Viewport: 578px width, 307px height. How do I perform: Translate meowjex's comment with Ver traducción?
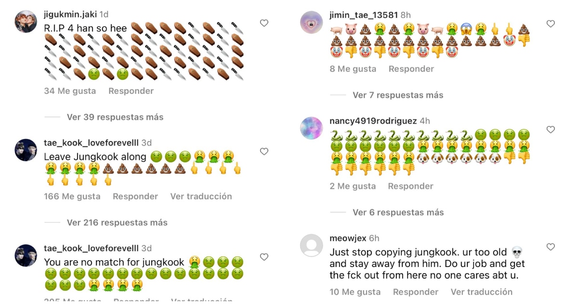482,292
